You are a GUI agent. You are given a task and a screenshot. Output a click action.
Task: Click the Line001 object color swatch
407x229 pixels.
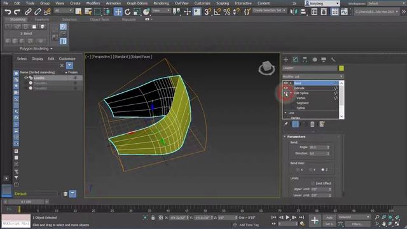pyautogui.click(x=341, y=68)
